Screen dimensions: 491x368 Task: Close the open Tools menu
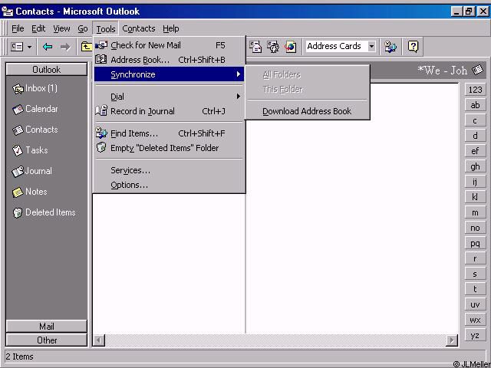pos(106,29)
